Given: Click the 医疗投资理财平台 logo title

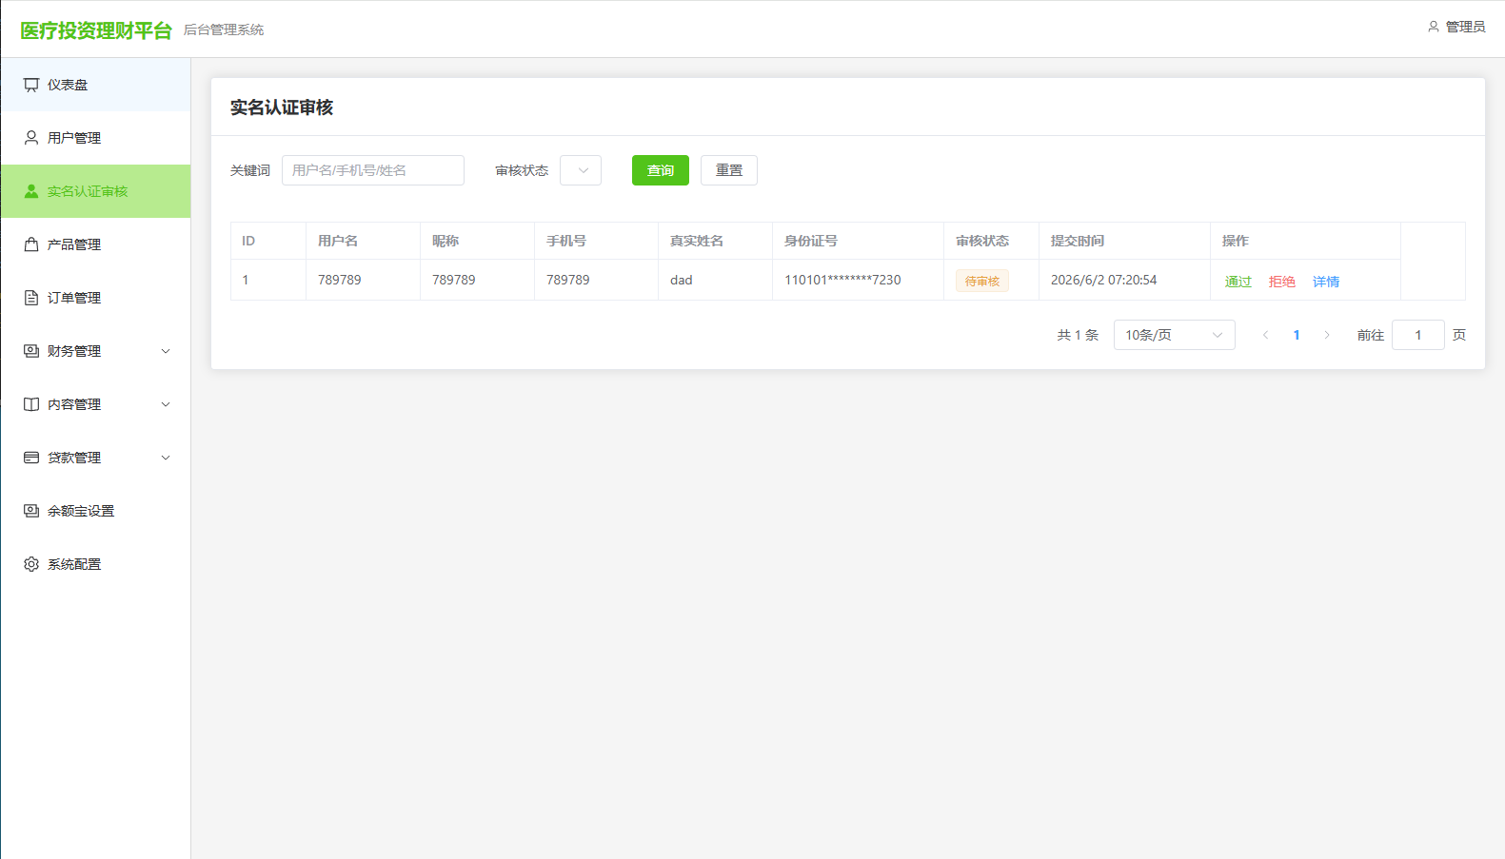Looking at the screenshot, I should (x=96, y=30).
